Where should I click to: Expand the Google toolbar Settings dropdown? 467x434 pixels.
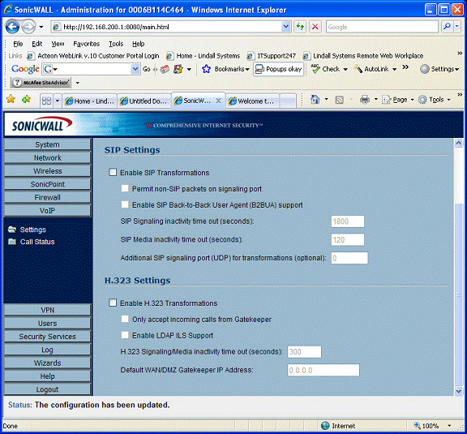point(440,69)
